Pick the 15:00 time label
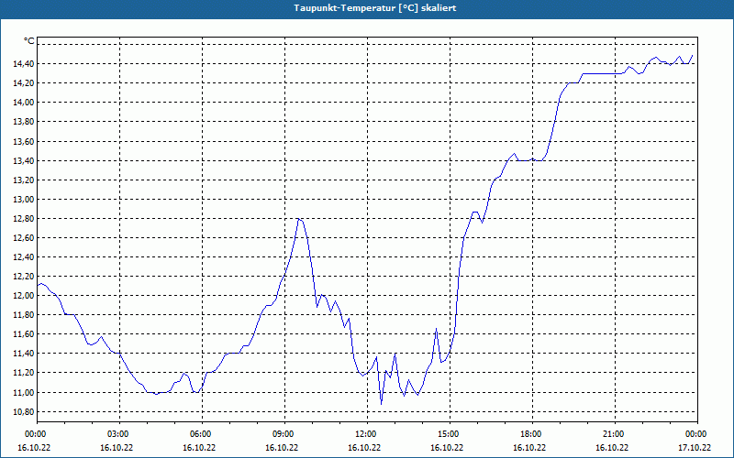734x458 pixels. tap(450, 434)
